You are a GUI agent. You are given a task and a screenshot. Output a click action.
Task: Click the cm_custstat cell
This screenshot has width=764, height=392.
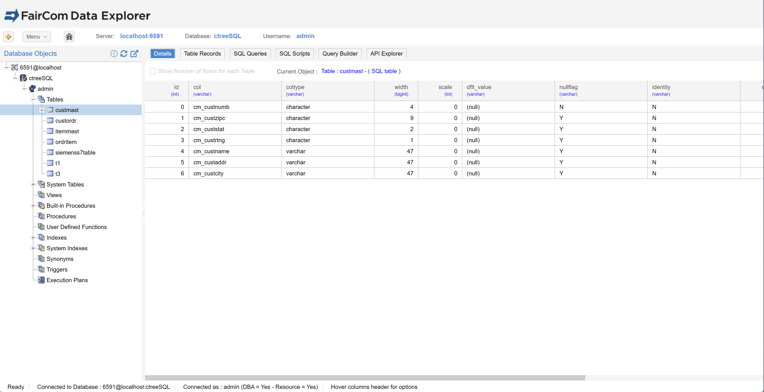(x=235, y=129)
